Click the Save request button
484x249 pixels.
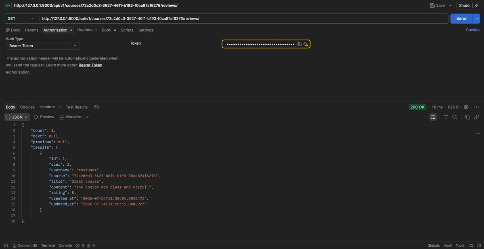(438, 6)
